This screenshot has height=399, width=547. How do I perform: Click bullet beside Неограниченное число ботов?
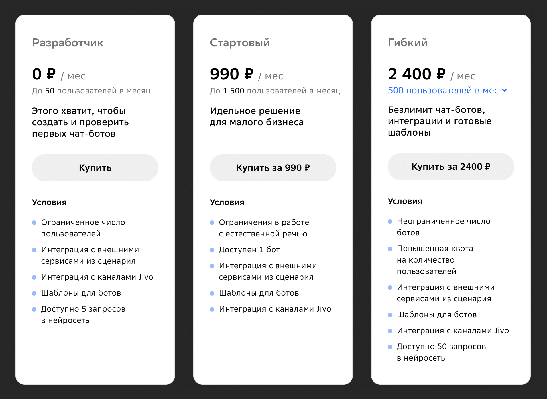390,222
